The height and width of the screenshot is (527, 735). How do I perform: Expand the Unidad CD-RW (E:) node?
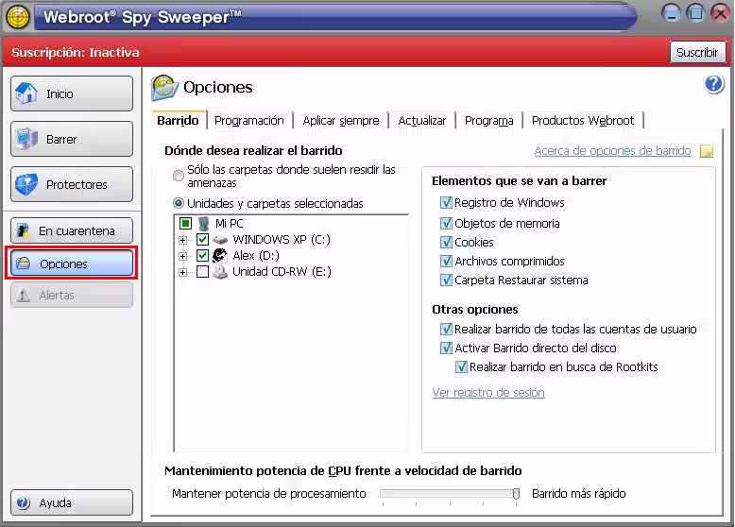pos(183,272)
